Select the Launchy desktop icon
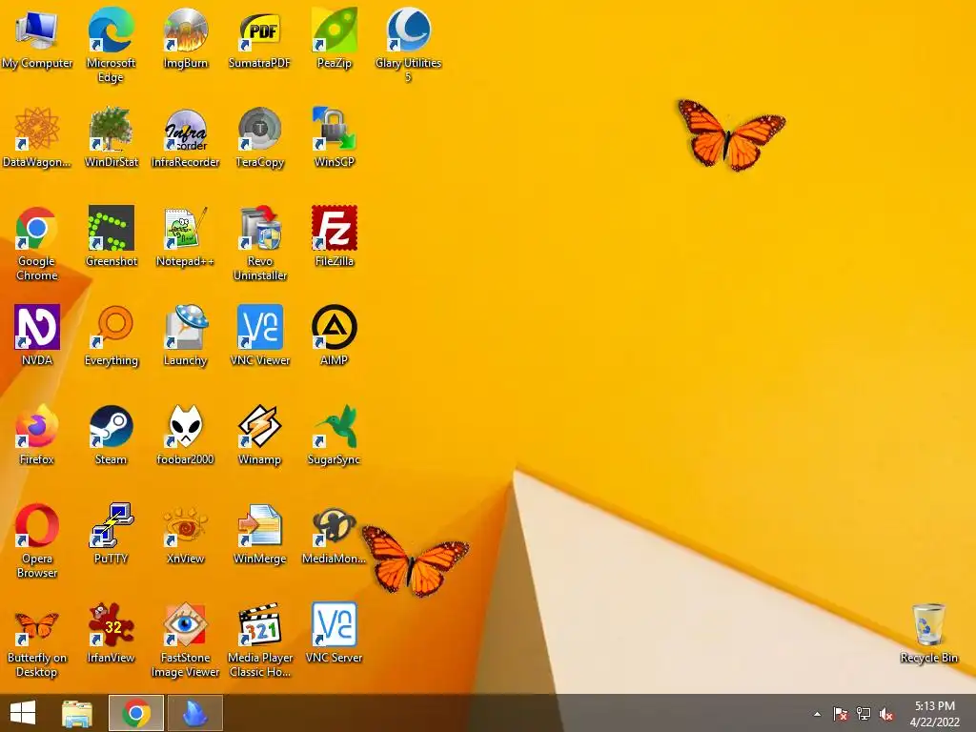 click(185, 328)
